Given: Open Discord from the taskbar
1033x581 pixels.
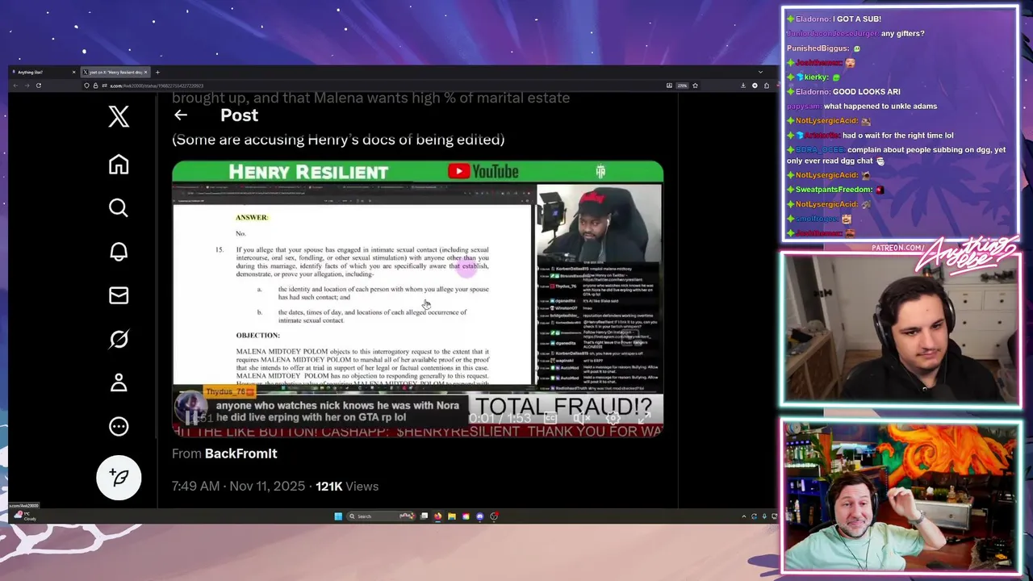Looking at the screenshot, I should point(480,516).
